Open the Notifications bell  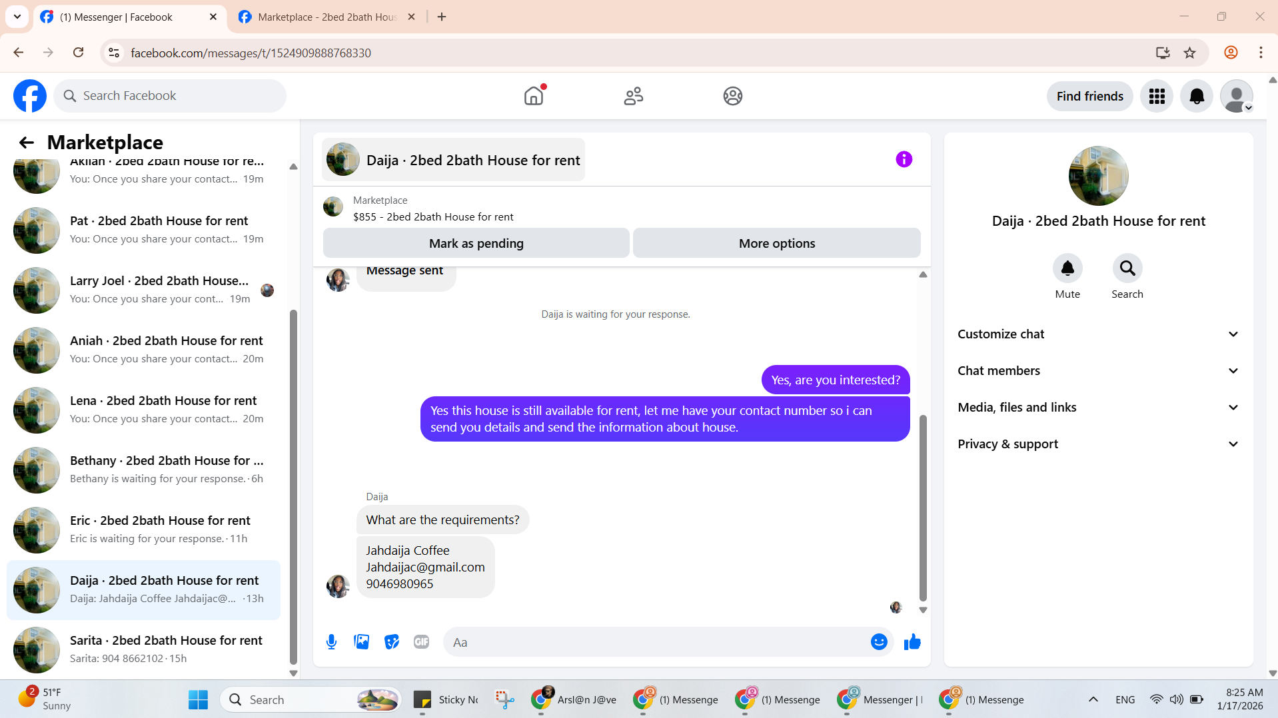pyautogui.click(x=1197, y=96)
